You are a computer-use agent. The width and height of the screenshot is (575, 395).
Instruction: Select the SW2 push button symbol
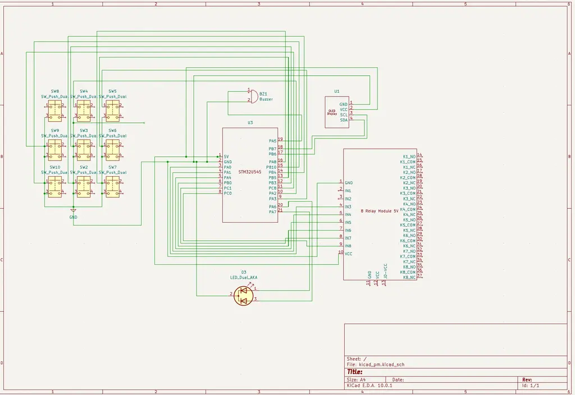(x=84, y=186)
